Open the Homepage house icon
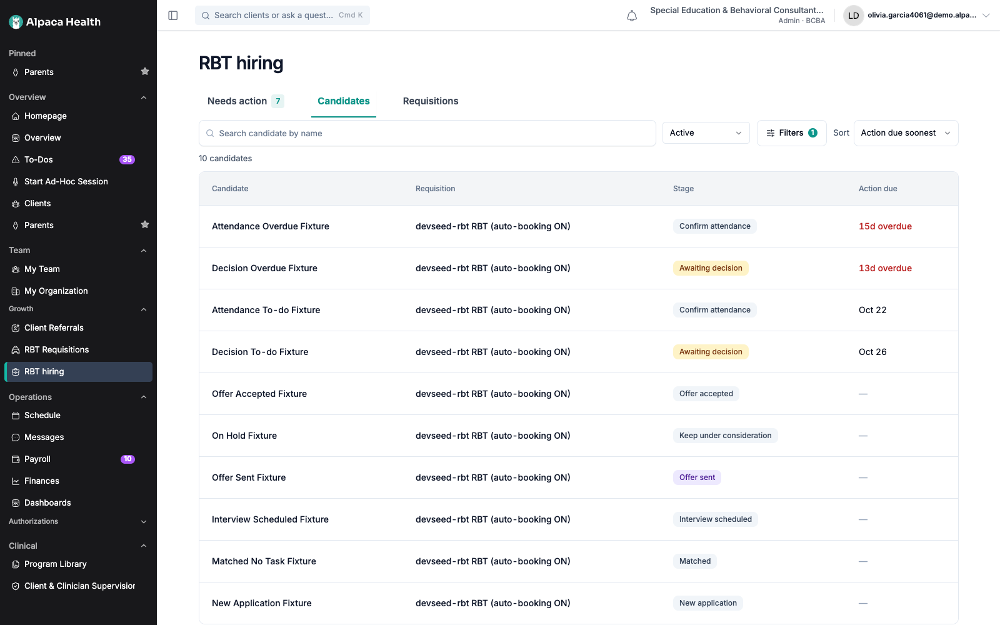This screenshot has height=625, width=1000. [x=16, y=116]
